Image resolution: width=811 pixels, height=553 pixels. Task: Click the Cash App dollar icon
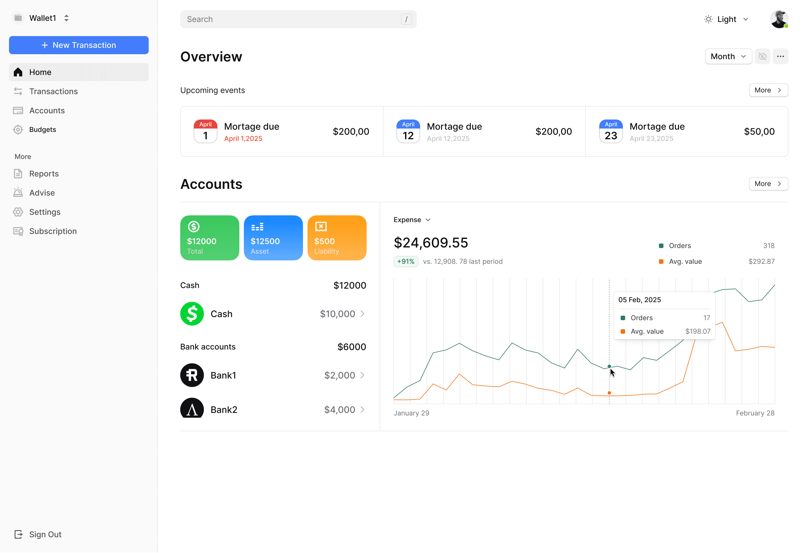192,314
